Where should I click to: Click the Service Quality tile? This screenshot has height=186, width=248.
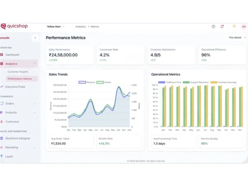221,141
